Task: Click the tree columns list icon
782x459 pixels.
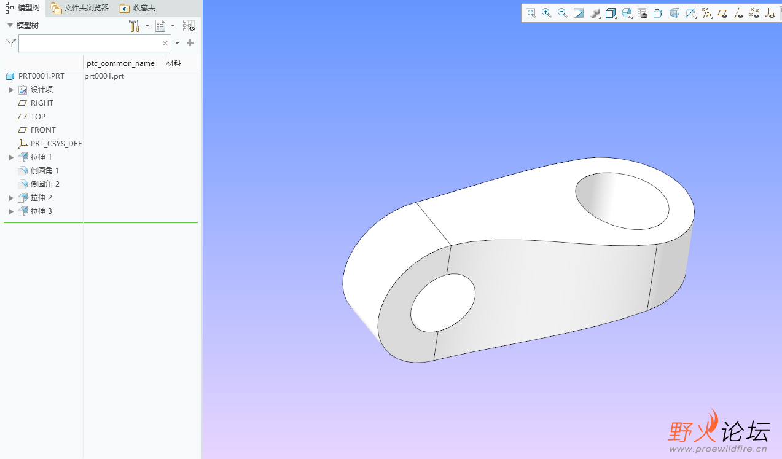Action: (x=160, y=26)
